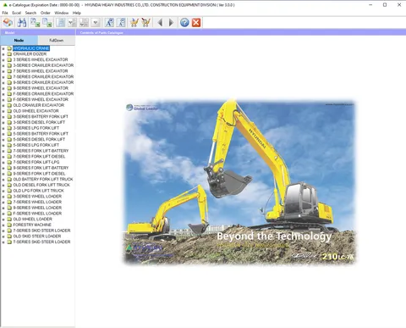406x328 pixels.
Task: Select 9-SERIES WHEEL EXCAVATOR tree row
Action: [x=41, y=88]
